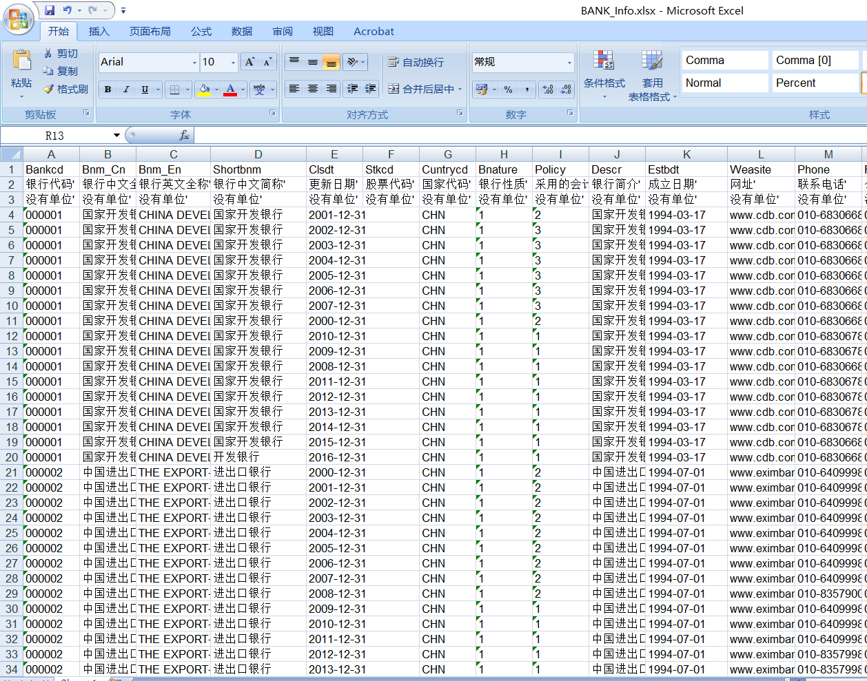Click the Percent Style icon
Screen dimensions: 867x681
point(508,90)
